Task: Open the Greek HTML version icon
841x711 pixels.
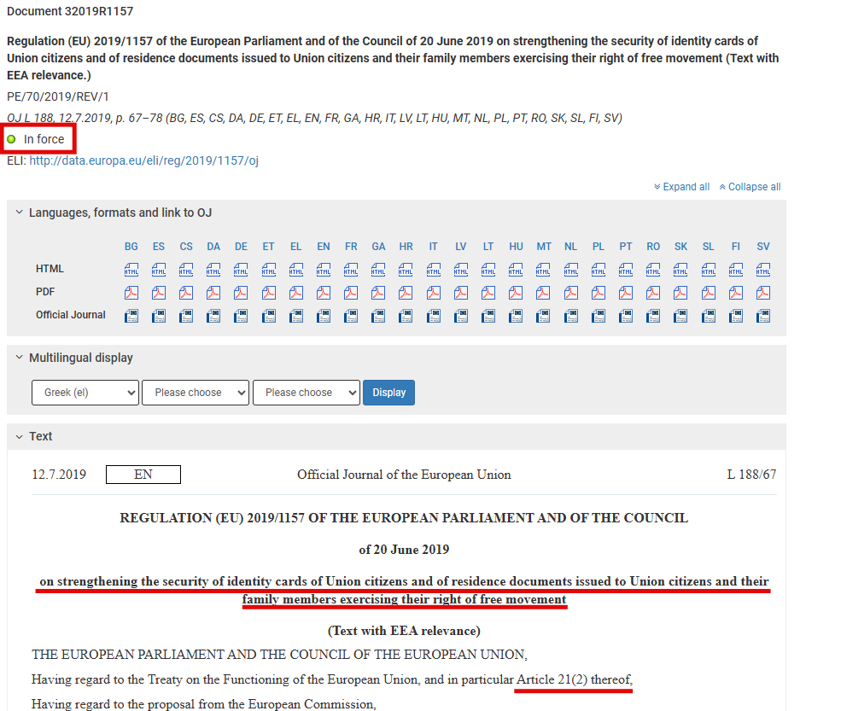Action: pyautogui.click(x=296, y=269)
